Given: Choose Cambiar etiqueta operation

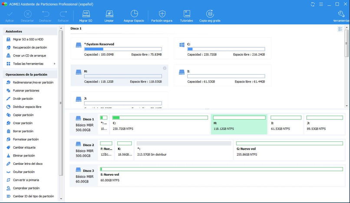Looking at the screenshot, I should [24, 147].
